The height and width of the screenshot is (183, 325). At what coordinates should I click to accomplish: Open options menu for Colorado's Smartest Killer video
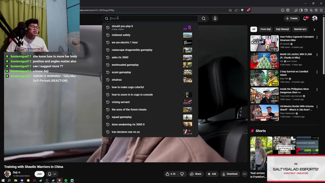pyautogui.click(x=317, y=37)
